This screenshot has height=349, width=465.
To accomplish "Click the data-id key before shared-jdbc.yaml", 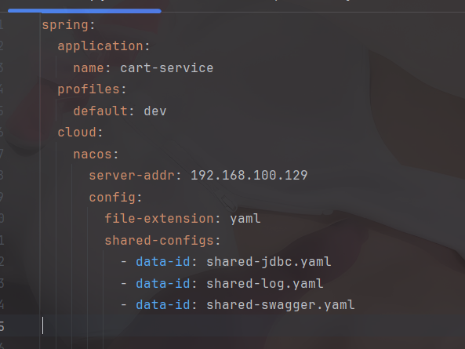I will pyautogui.click(x=163, y=262).
